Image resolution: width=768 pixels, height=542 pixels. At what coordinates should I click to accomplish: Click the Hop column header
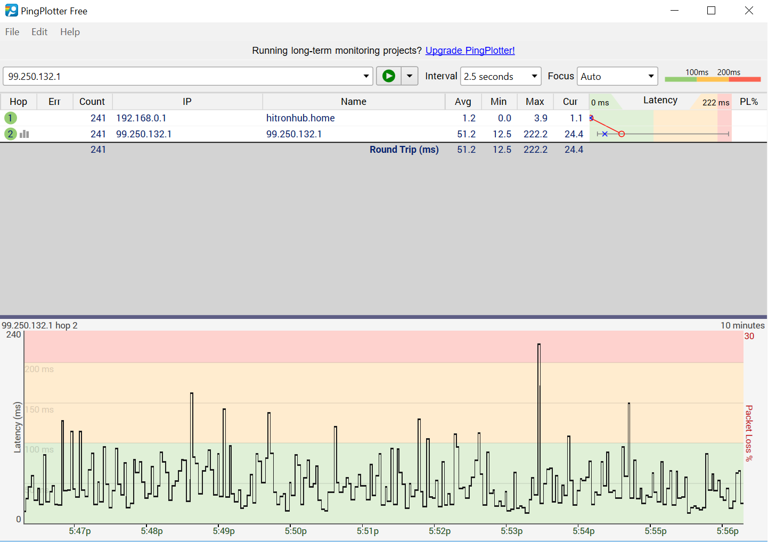click(19, 102)
